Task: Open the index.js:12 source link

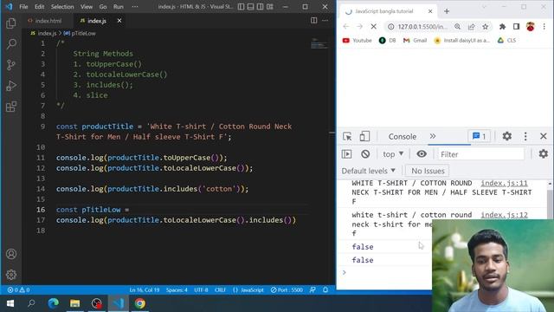Action: (504, 215)
